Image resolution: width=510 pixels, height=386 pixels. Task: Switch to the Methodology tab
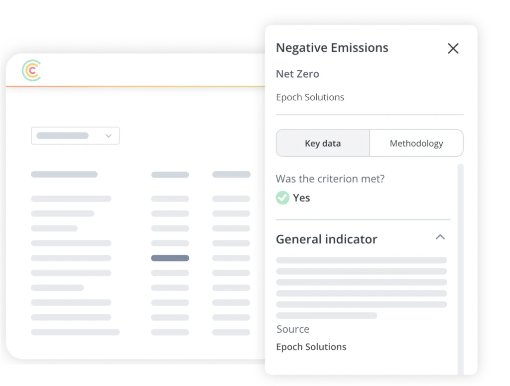tap(416, 144)
